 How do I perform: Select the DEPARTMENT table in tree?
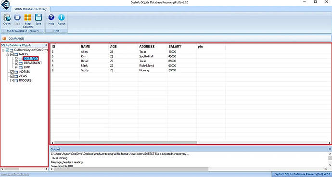pyautogui.click(x=33, y=63)
